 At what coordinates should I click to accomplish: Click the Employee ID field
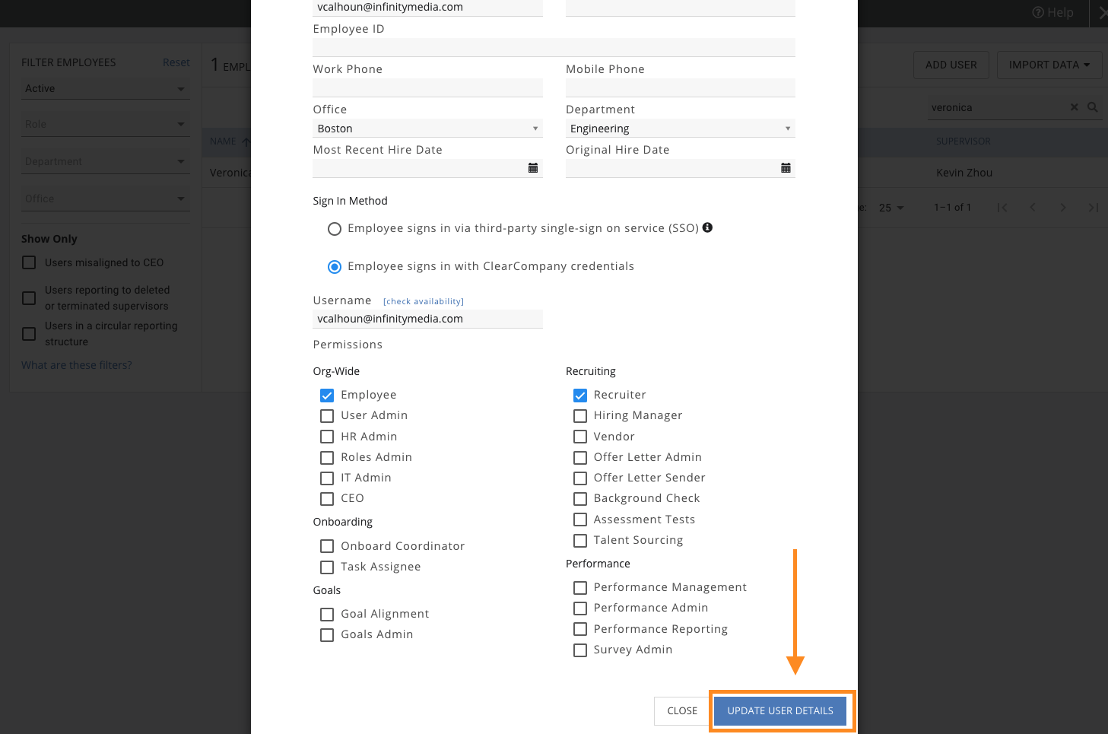point(554,47)
